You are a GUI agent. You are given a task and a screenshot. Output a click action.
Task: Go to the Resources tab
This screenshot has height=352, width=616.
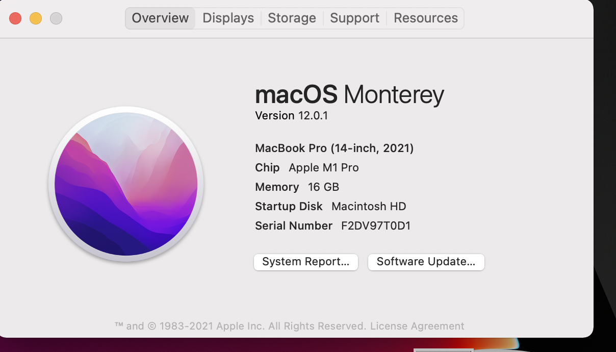click(425, 18)
